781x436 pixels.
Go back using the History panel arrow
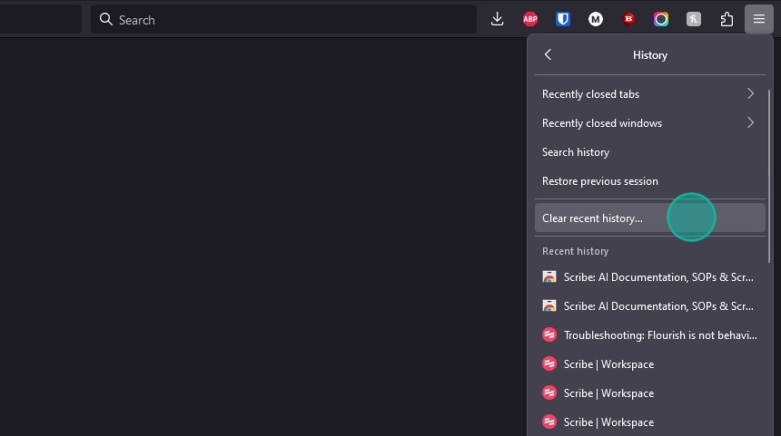pos(548,54)
